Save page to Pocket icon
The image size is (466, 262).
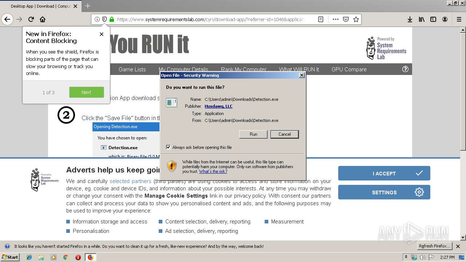click(346, 19)
